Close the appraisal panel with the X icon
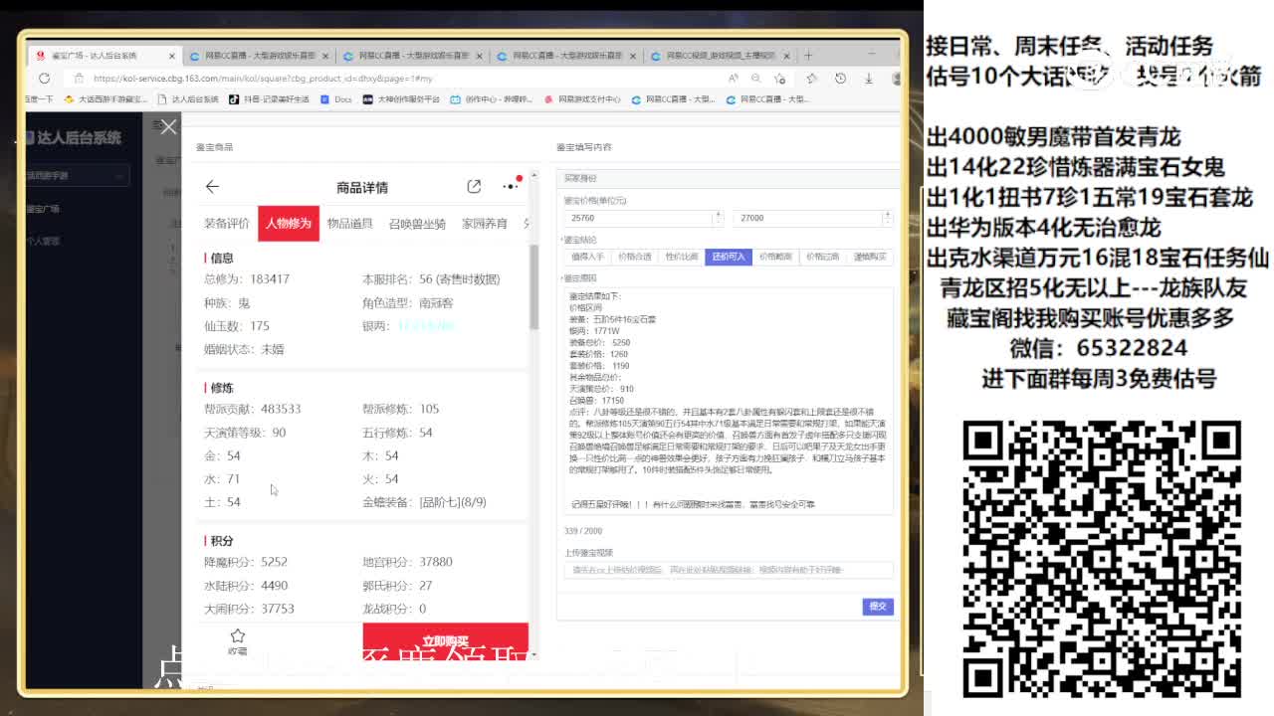 click(168, 126)
